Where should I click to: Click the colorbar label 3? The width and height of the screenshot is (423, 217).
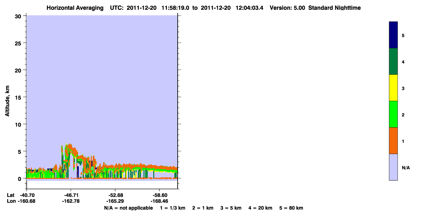[403, 88]
